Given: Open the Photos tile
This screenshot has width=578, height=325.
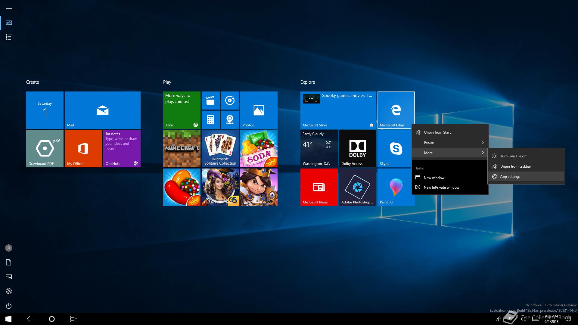Looking at the screenshot, I should tap(259, 110).
